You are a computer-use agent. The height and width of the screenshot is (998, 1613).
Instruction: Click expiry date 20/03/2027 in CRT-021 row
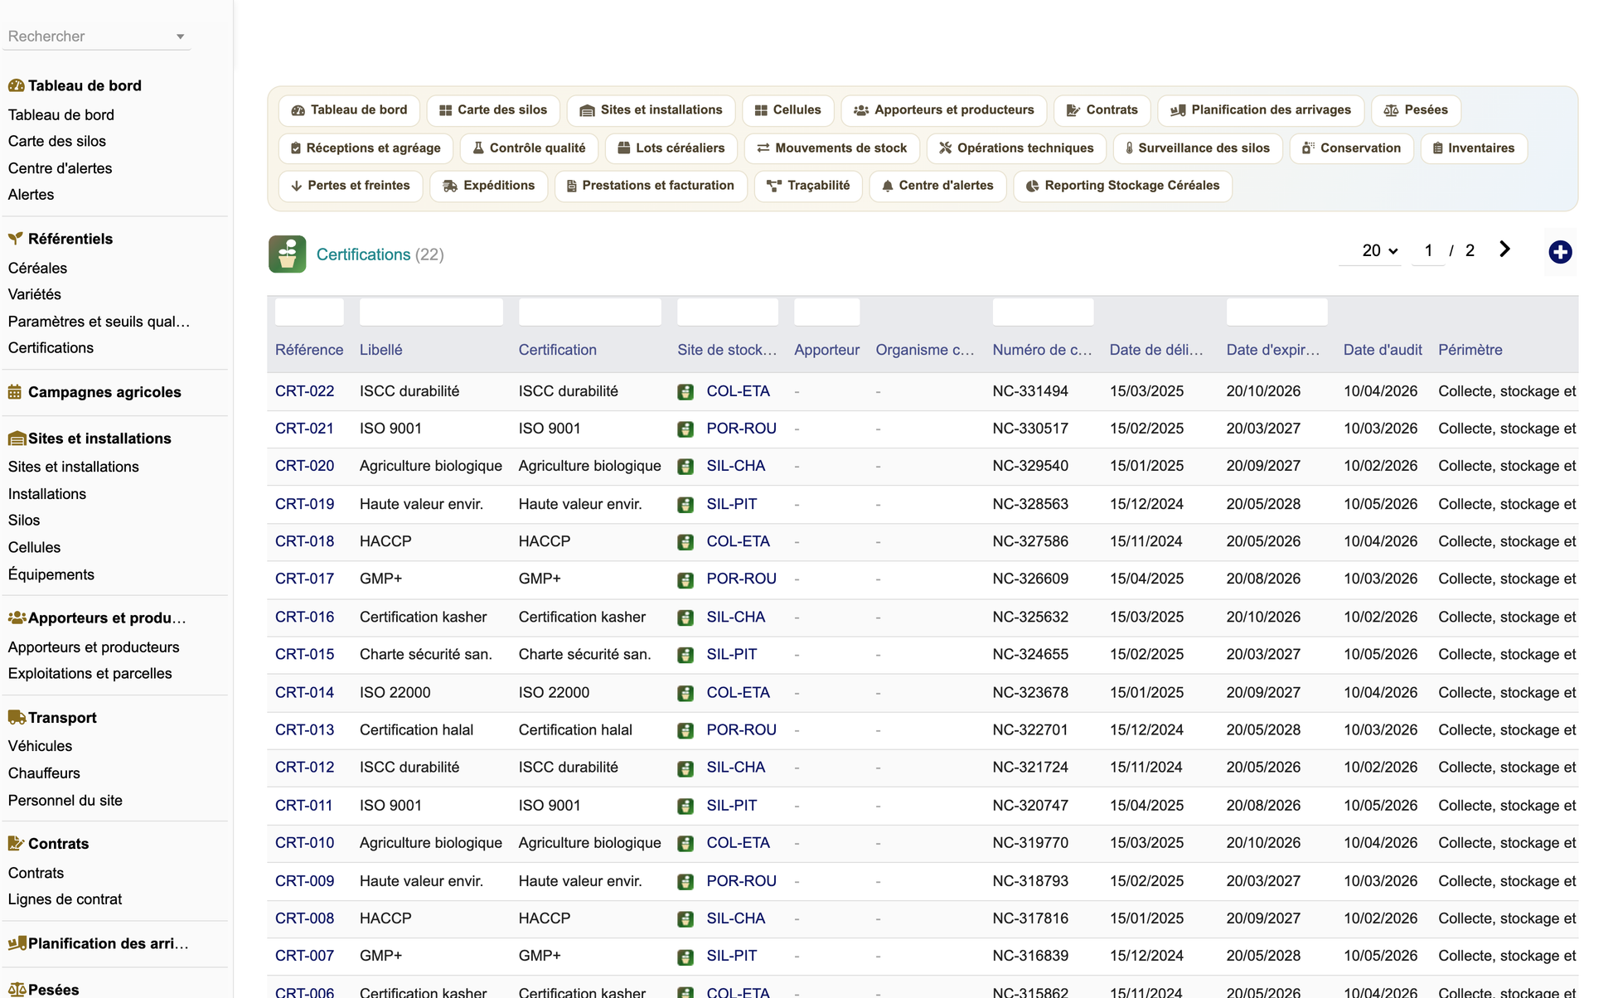pos(1263,429)
